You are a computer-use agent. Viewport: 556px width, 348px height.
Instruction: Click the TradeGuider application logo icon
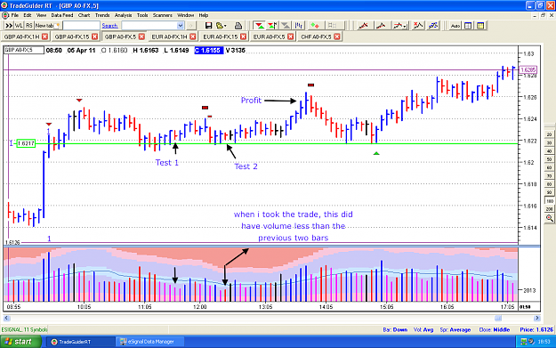tap(4, 5)
